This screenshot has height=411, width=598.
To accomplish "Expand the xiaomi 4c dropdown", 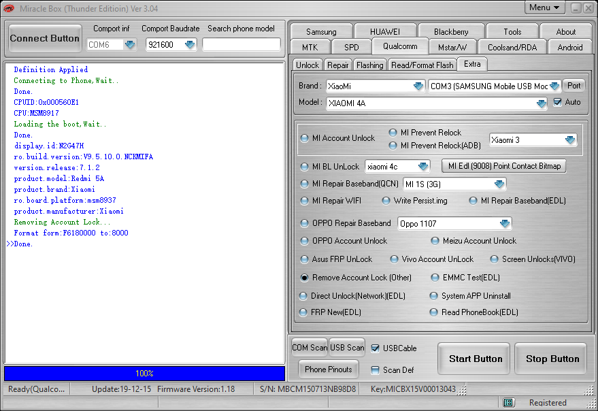I will [x=423, y=167].
